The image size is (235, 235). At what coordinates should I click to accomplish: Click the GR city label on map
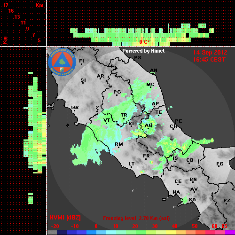(75, 108)
